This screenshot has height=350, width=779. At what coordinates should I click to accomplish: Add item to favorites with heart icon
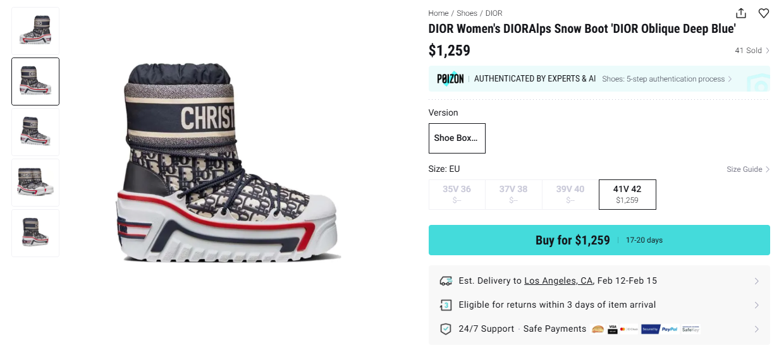click(764, 13)
